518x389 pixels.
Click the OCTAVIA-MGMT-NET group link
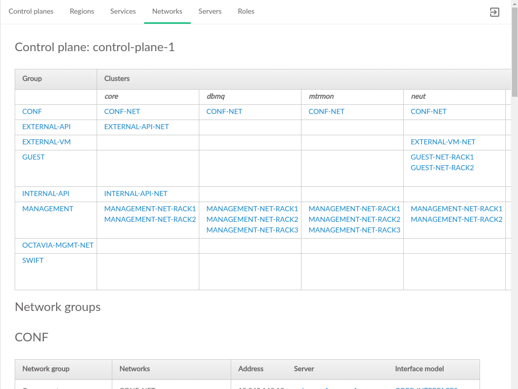pos(58,245)
